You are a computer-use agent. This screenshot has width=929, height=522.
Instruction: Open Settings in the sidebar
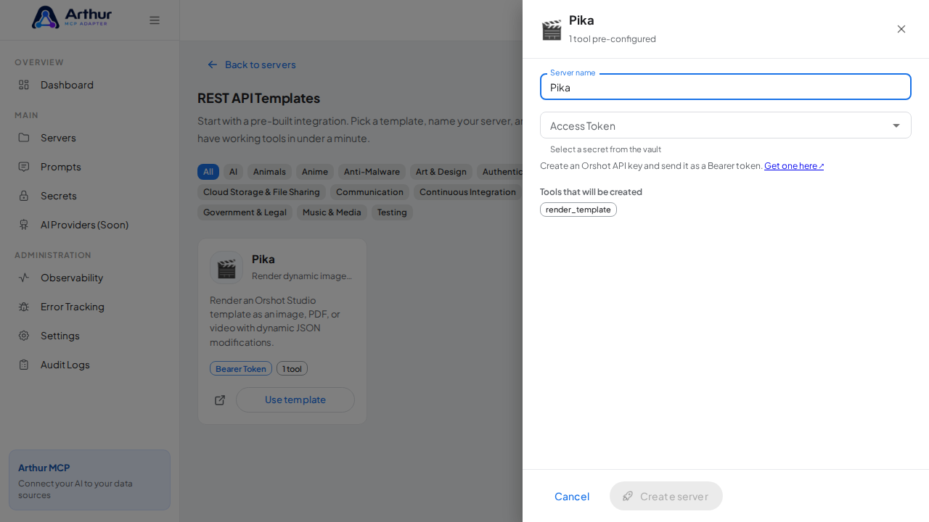coord(90,336)
